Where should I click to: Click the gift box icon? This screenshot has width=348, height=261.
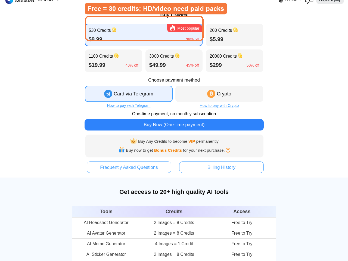(x=122, y=150)
